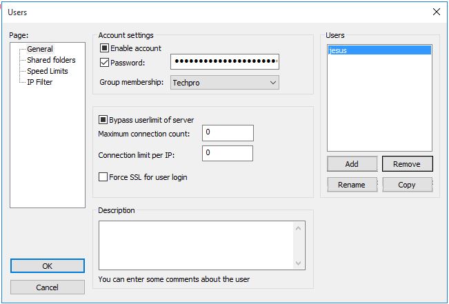Open the Speed Limits page
The width and height of the screenshot is (449, 304).
click(48, 71)
